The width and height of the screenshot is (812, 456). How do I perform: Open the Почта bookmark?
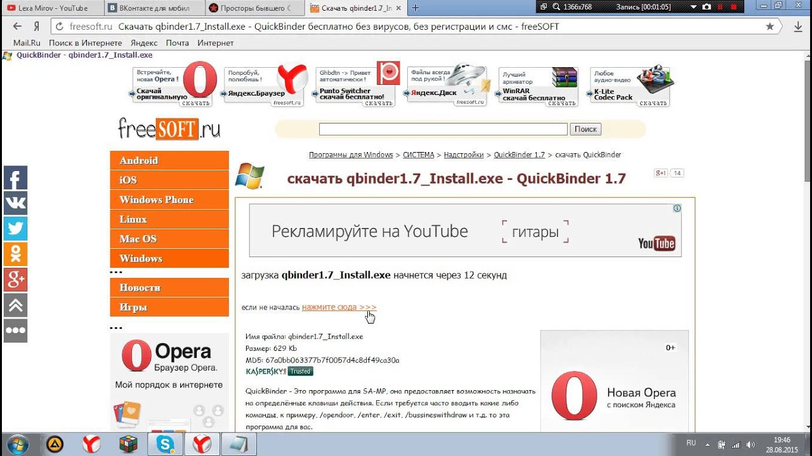[x=178, y=43]
